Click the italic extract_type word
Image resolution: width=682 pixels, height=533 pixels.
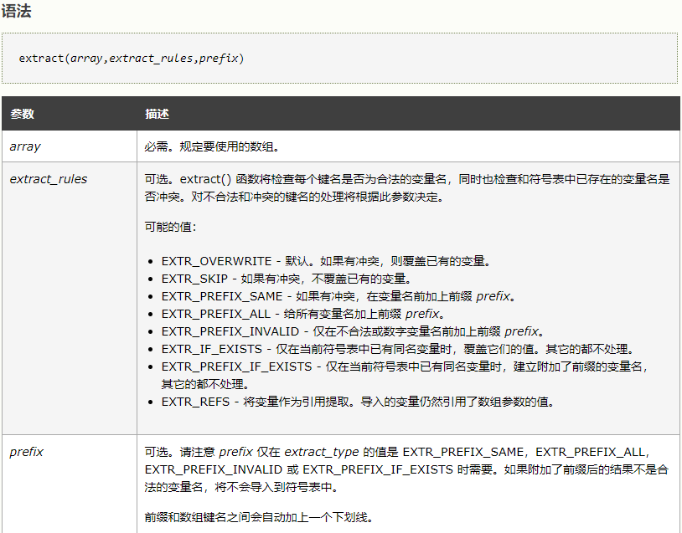point(322,452)
